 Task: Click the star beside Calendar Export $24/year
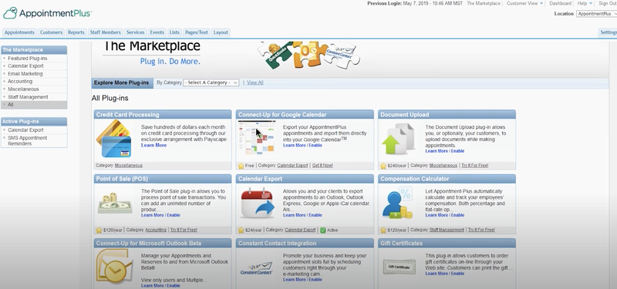coord(241,230)
